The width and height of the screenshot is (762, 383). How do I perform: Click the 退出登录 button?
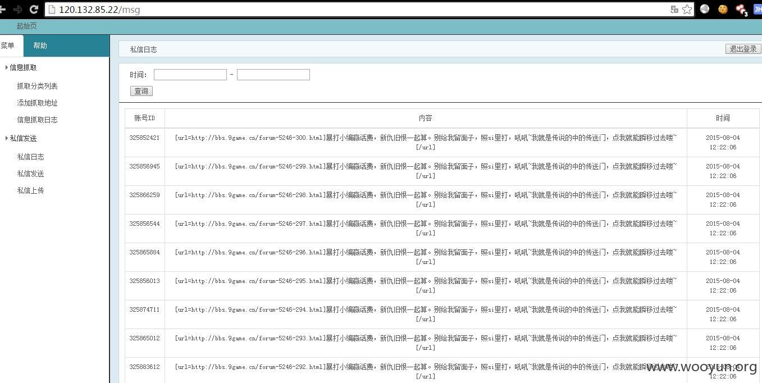[743, 49]
